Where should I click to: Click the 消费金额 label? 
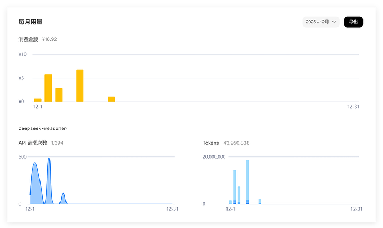[x=28, y=39]
